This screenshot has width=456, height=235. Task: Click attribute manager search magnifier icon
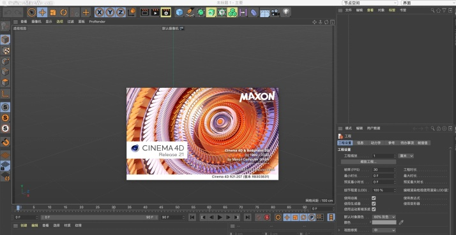(432, 128)
